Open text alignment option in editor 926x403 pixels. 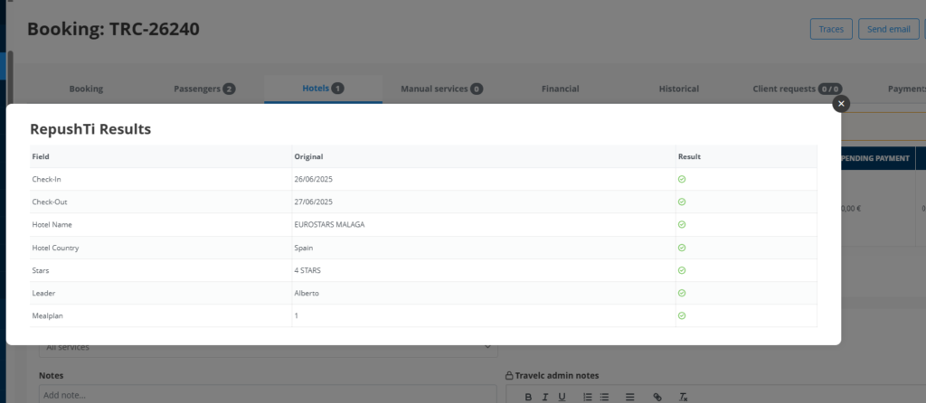click(630, 397)
